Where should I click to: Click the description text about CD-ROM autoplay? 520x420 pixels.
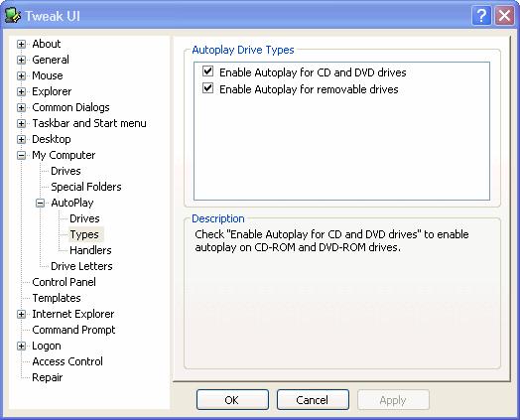tap(331, 241)
